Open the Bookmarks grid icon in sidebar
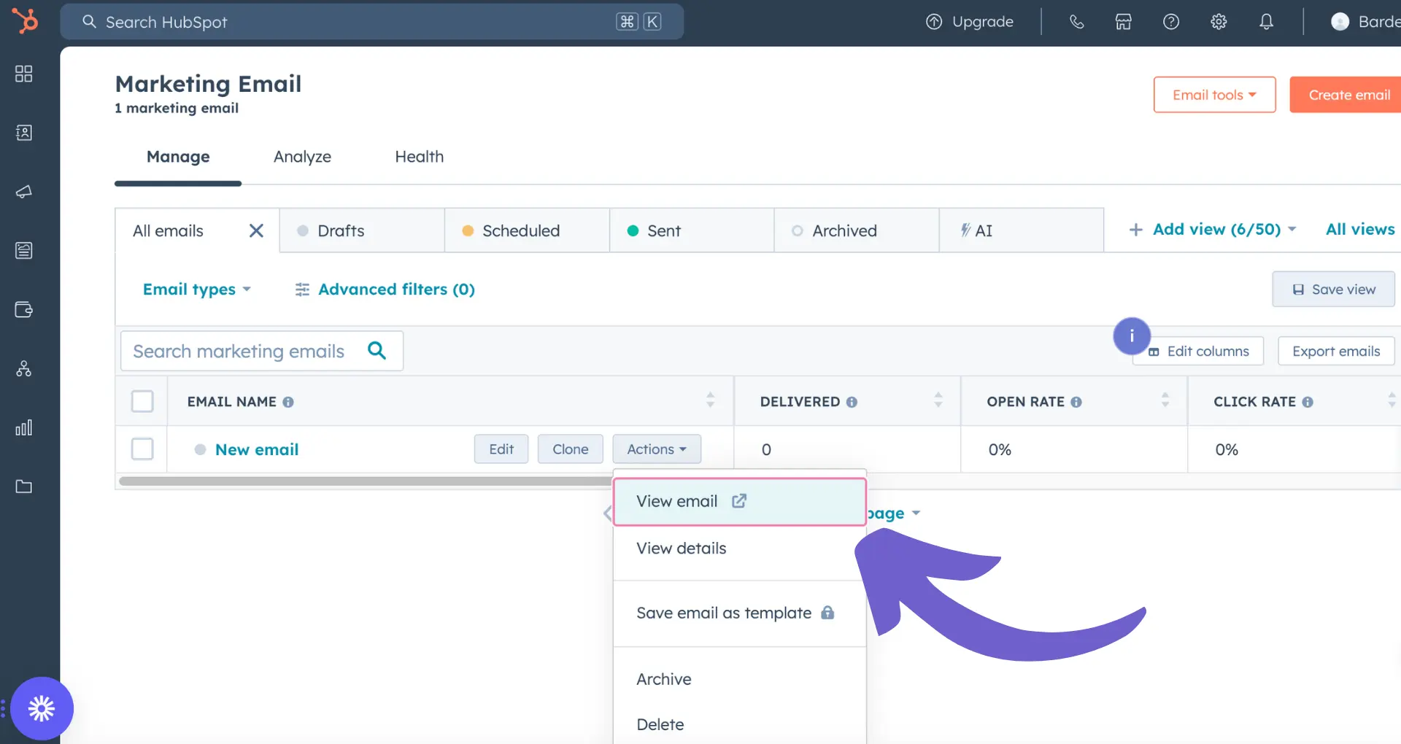The width and height of the screenshot is (1401, 744). tap(24, 74)
